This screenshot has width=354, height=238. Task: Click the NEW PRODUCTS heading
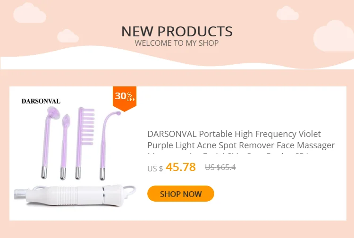(x=177, y=31)
